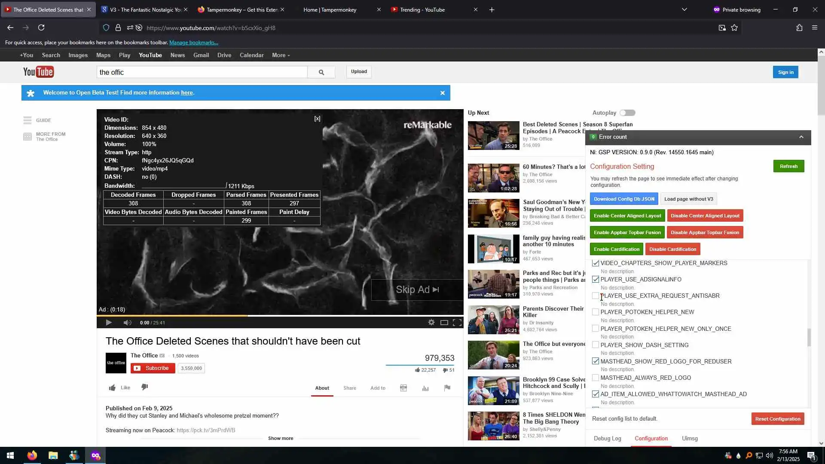Open the video statistics bar-chart icon

[x=425, y=388]
